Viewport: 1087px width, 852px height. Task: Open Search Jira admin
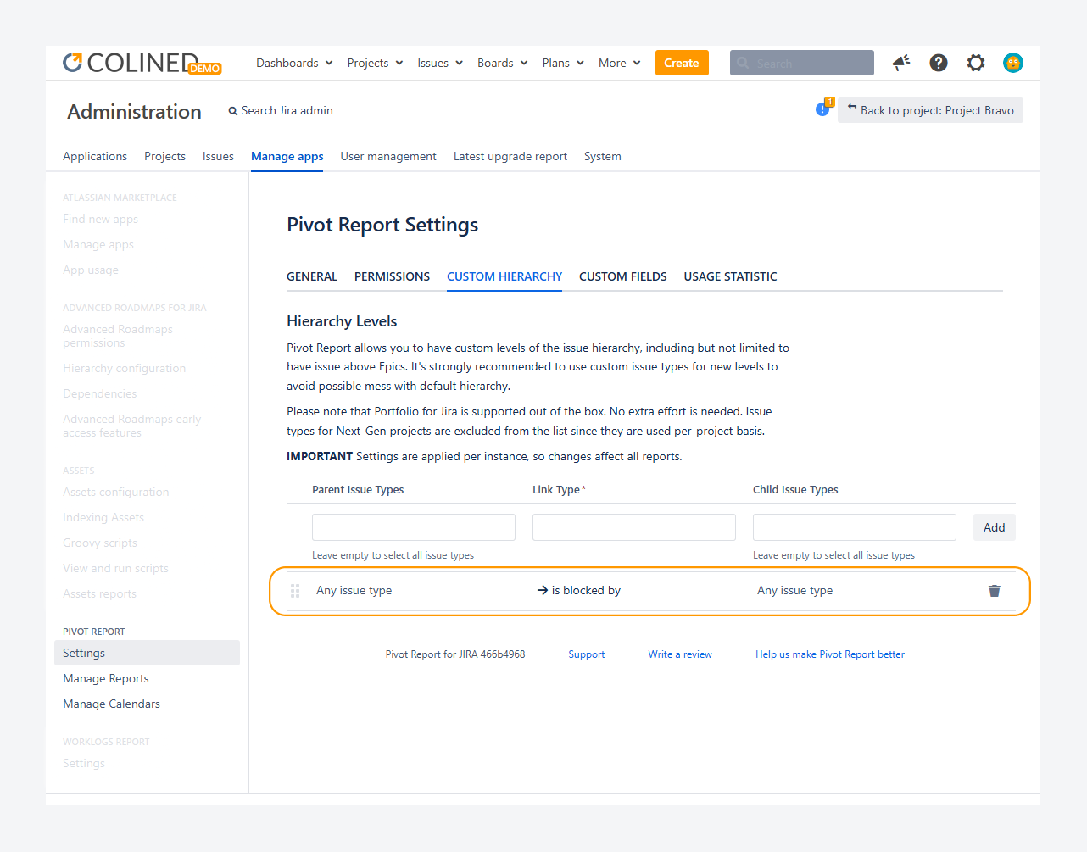pyautogui.click(x=281, y=111)
